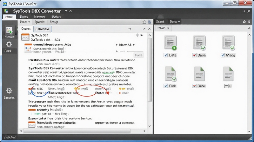254x142 pixels.
Task: Click the filter icon beside the Crenst tabs
Action: point(130,29)
